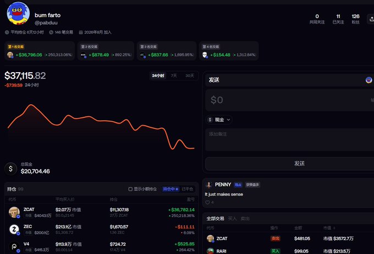Click $99.05 amount in RARI trade

301,251
